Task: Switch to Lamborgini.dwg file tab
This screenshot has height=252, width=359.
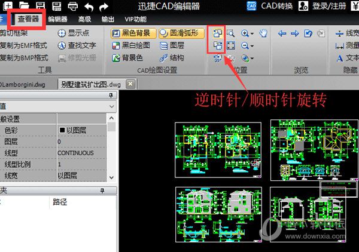Action: pyautogui.click(x=23, y=85)
